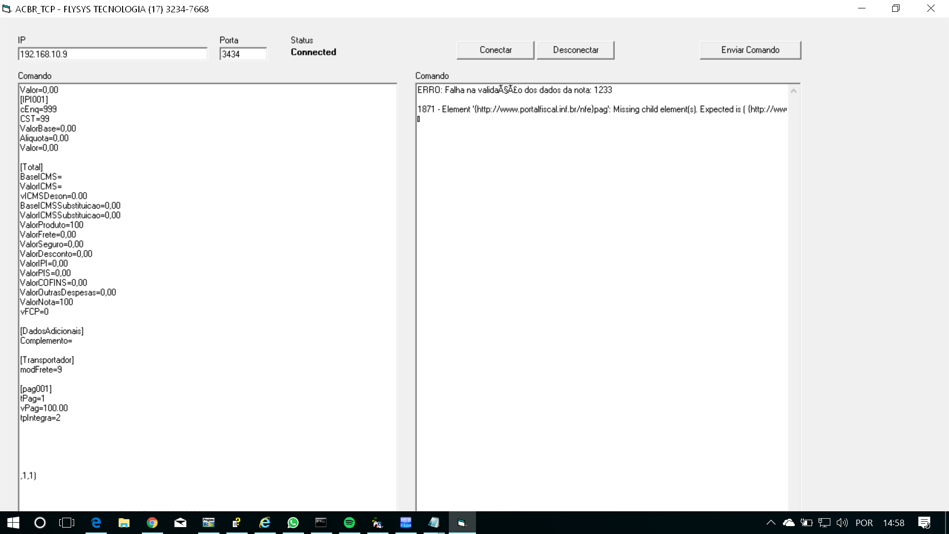The image size is (949, 534).
Task: Click the 'vFCP=0' line
Action: pos(35,312)
